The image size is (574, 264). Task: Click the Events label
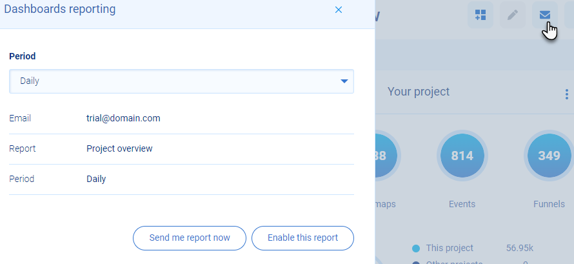(x=462, y=204)
